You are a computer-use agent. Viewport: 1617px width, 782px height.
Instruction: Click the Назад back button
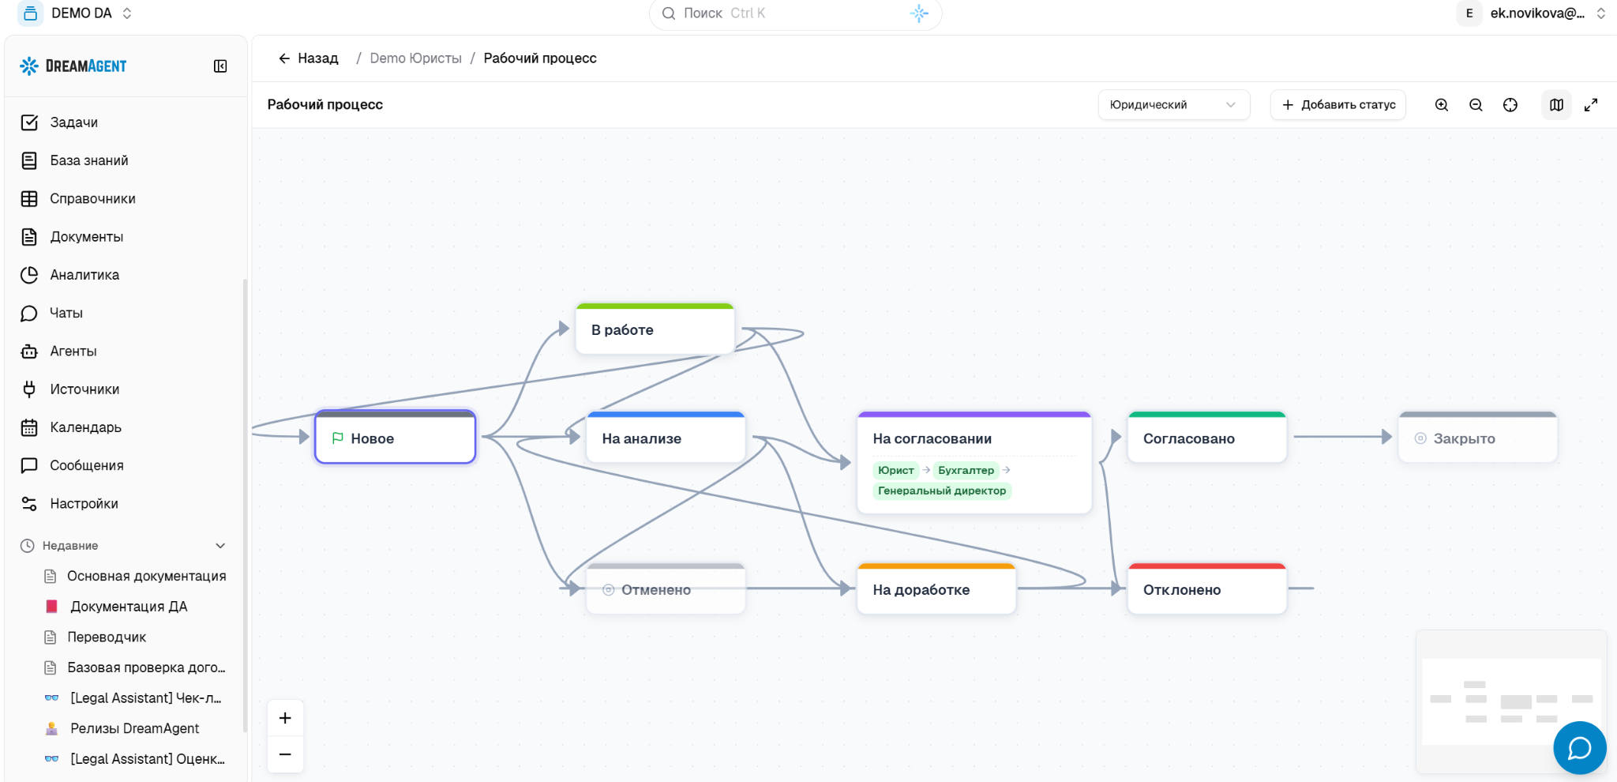[x=309, y=58]
